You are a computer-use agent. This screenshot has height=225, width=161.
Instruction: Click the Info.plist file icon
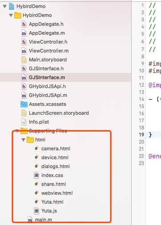pyautogui.click(x=24, y=122)
